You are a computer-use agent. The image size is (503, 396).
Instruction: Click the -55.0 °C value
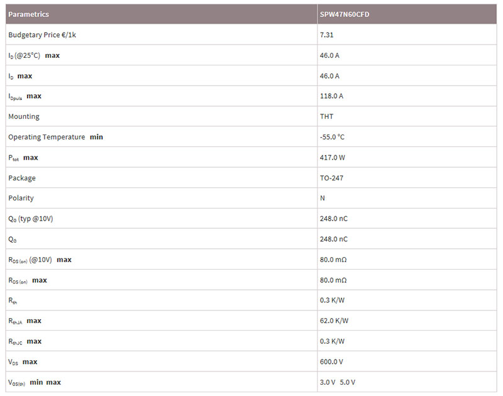332,137
